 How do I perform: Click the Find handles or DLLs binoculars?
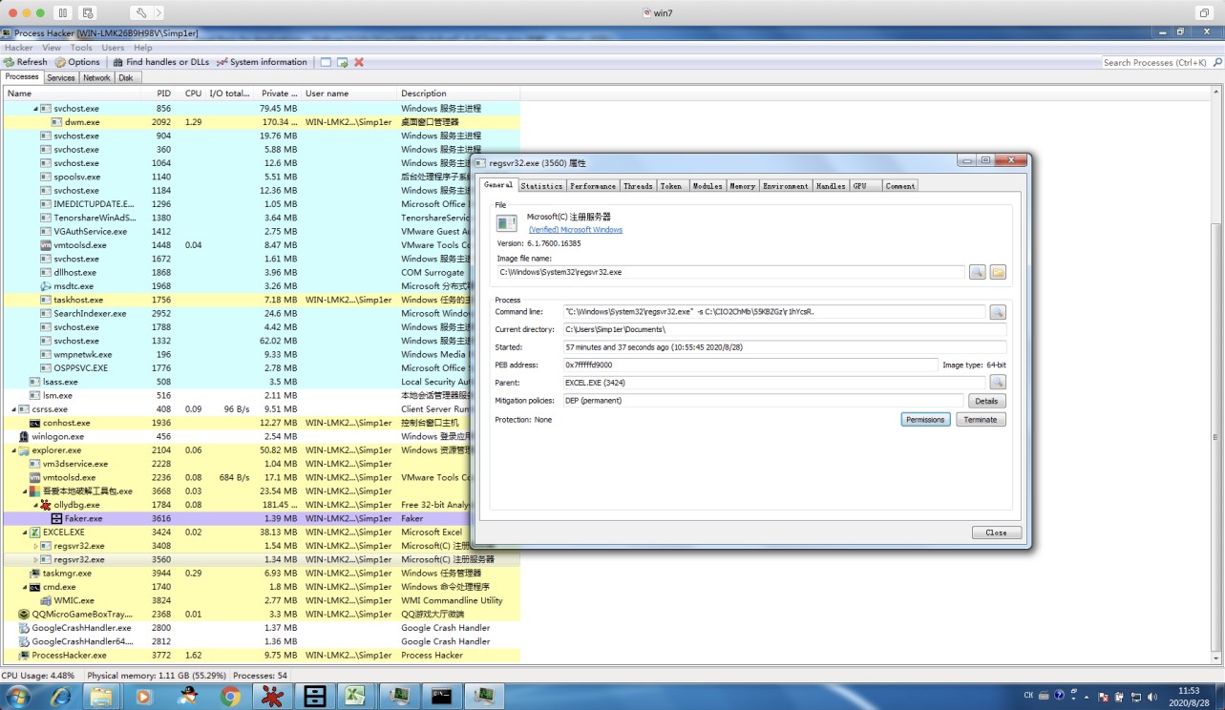[117, 62]
